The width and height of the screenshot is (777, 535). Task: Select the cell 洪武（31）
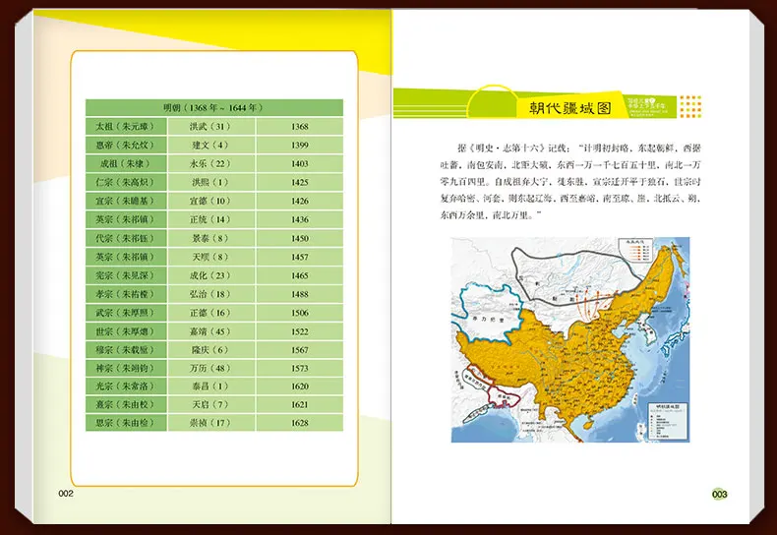[x=211, y=126]
